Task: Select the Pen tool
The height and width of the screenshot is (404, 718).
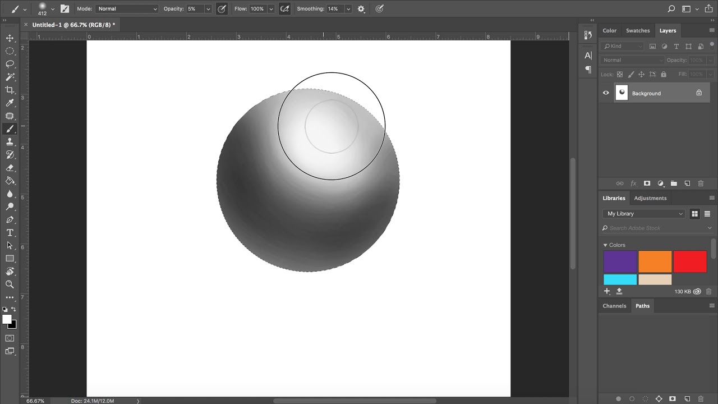Action: (x=10, y=219)
